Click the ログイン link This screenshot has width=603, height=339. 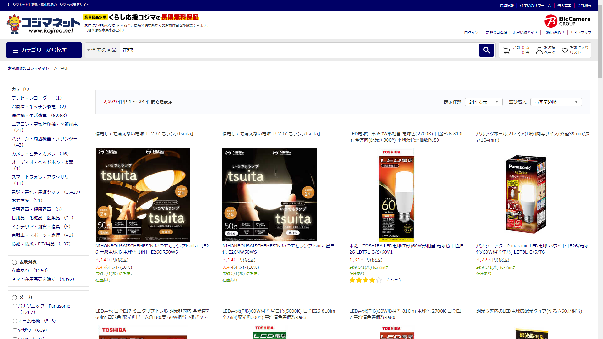click(471, 33)
